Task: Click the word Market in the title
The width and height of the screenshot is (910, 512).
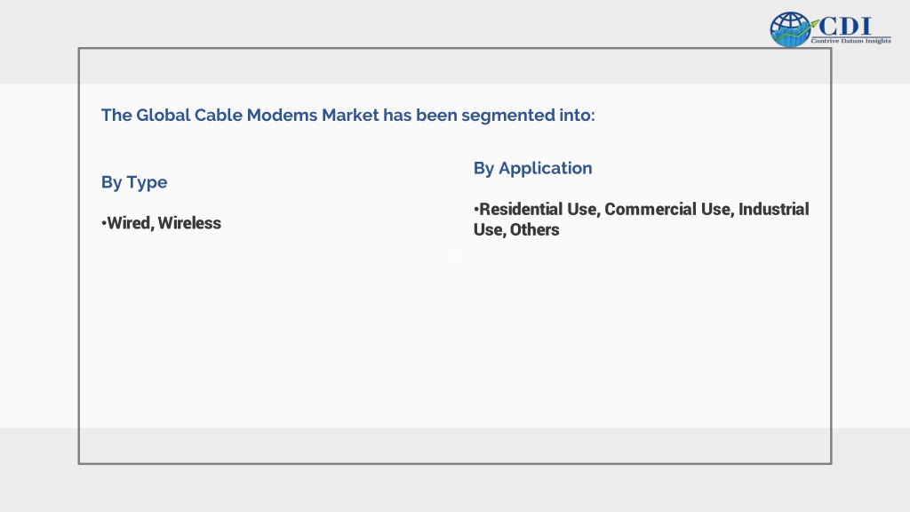Action: point(350,115)
